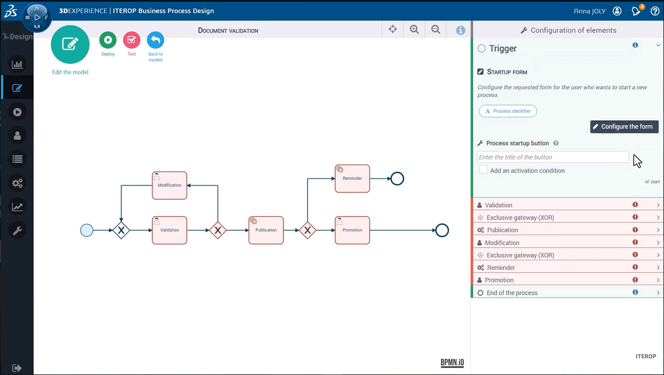
Task: Open the 3DEXPERIENCE compass
Action: point(37,17)
